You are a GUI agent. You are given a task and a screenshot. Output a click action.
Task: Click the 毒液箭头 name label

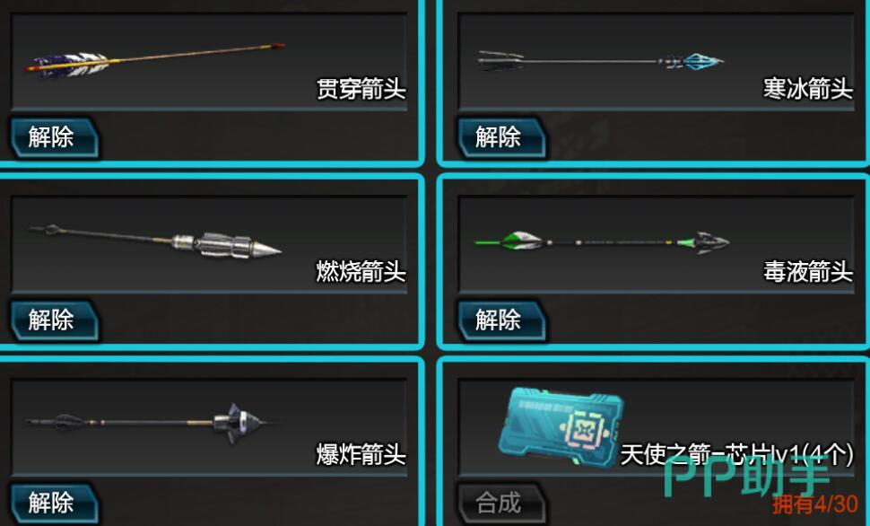coord(808,272)
